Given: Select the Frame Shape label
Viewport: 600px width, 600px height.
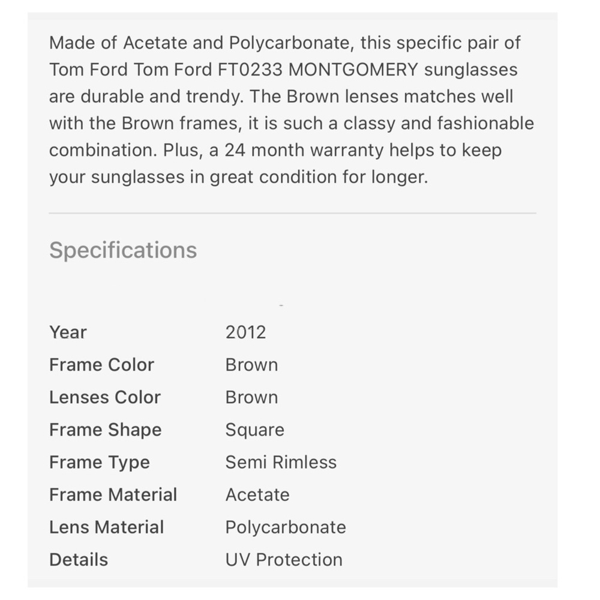Looking at the screenshot, I should [x=106, y=430].
